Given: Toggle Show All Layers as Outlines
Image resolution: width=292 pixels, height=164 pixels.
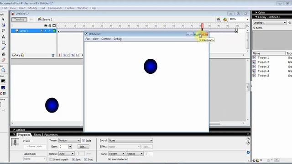Looking at the screenshot, I should click(54, 26).
